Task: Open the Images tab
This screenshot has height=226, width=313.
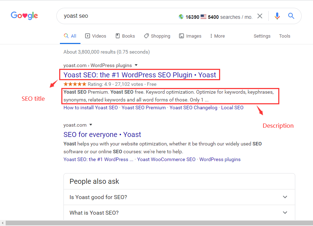Action: coord(190,36)
